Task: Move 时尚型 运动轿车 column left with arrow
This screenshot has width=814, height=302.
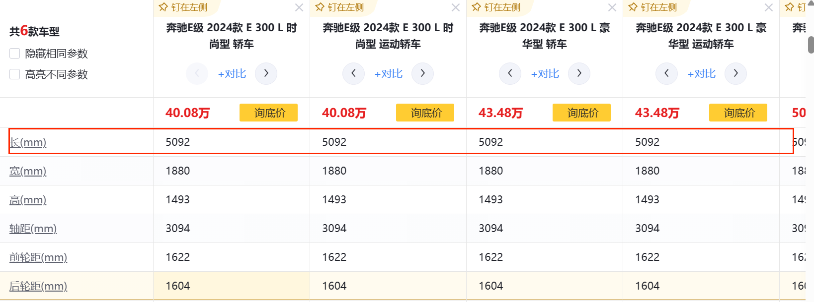Action: point(353,73)
